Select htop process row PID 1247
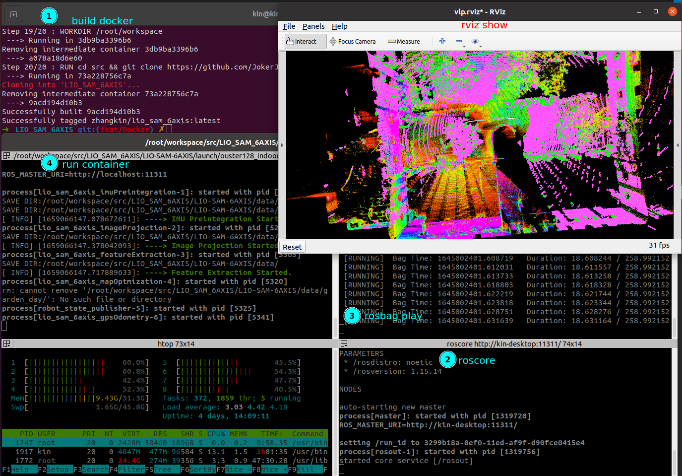The width and height of the screenshot is (682, 476). [x=165, y=443]
